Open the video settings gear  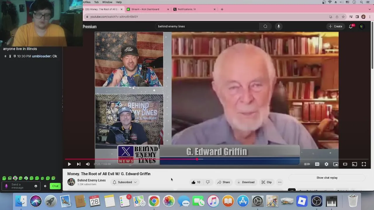point(326,164)
